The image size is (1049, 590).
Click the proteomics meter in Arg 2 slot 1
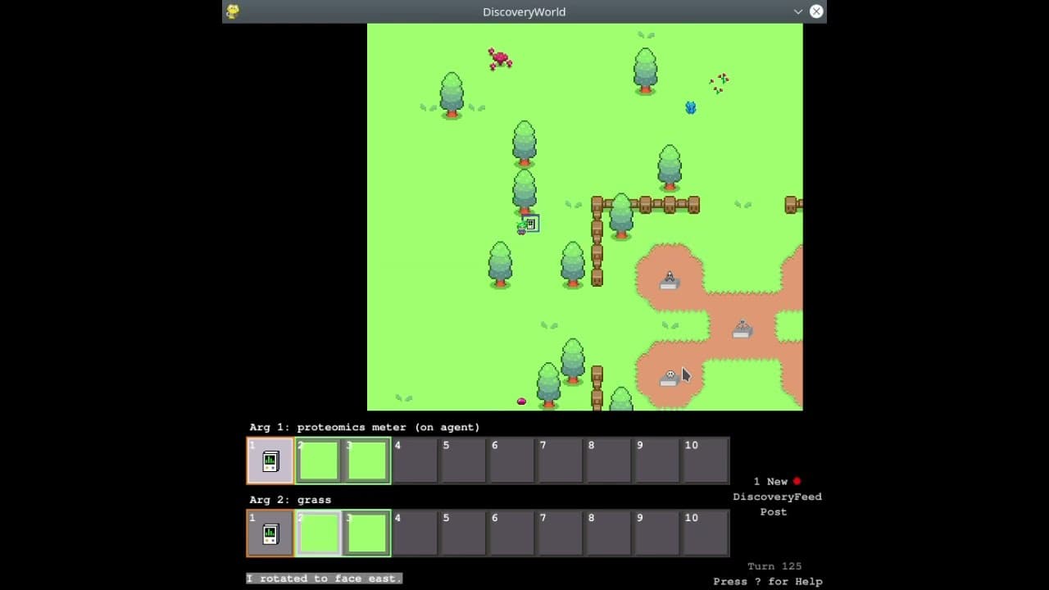tap(270, 534)
